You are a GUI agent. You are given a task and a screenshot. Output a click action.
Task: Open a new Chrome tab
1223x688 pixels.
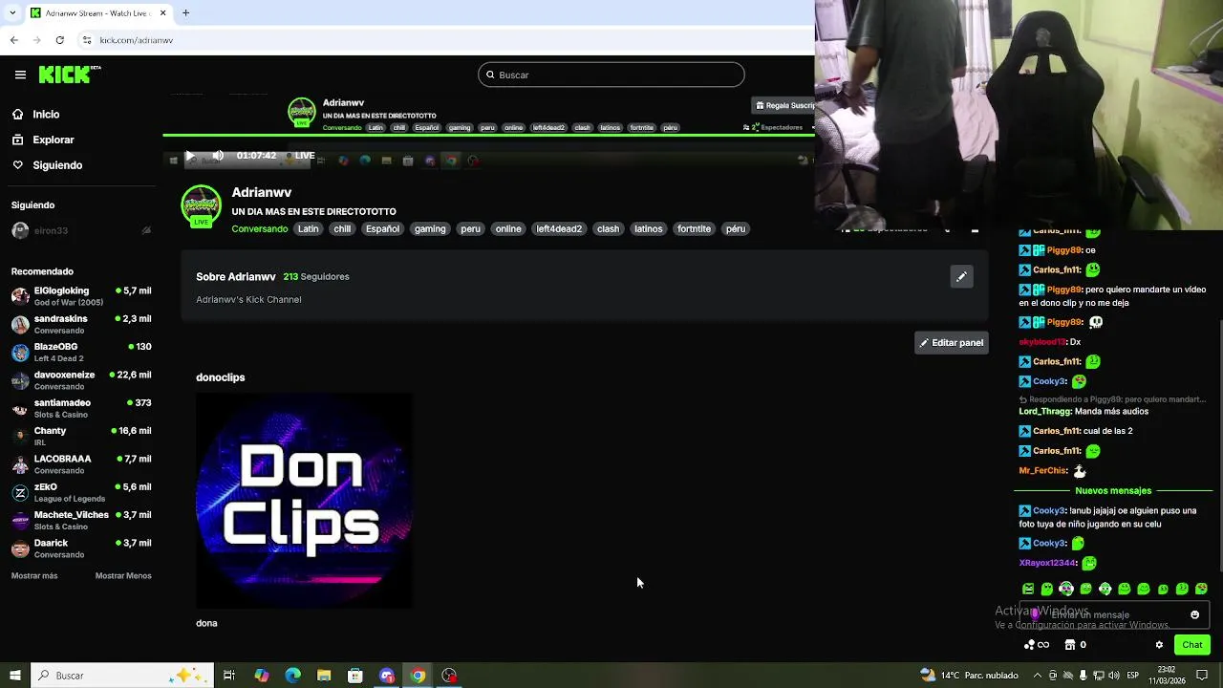(x=185, y=12)
